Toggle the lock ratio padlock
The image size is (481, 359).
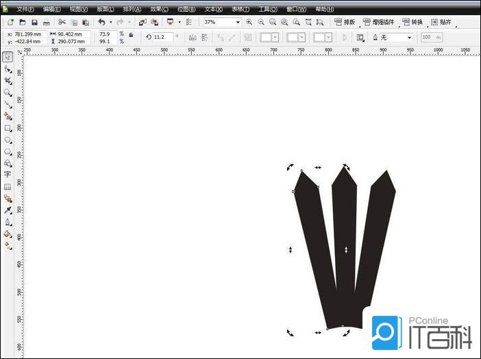[130, 34]
